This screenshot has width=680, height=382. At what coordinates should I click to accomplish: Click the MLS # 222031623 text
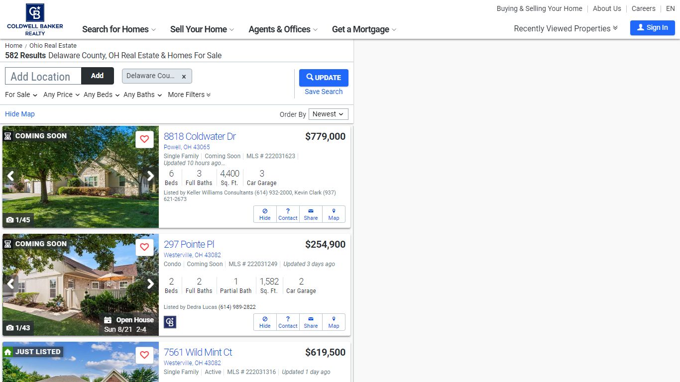tap(271, 156)
